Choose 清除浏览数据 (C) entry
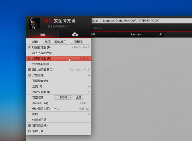 [59, 70]
